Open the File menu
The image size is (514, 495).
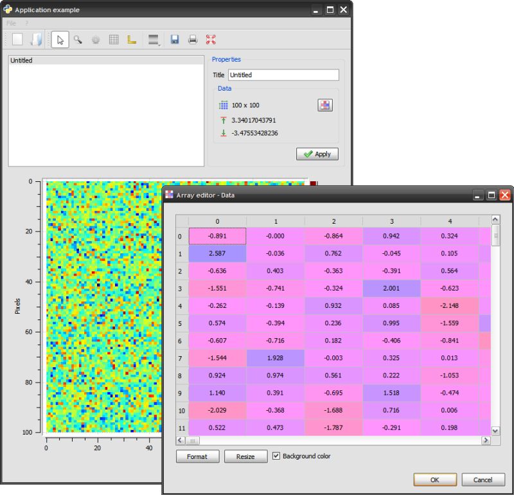[x=10, y=23]
